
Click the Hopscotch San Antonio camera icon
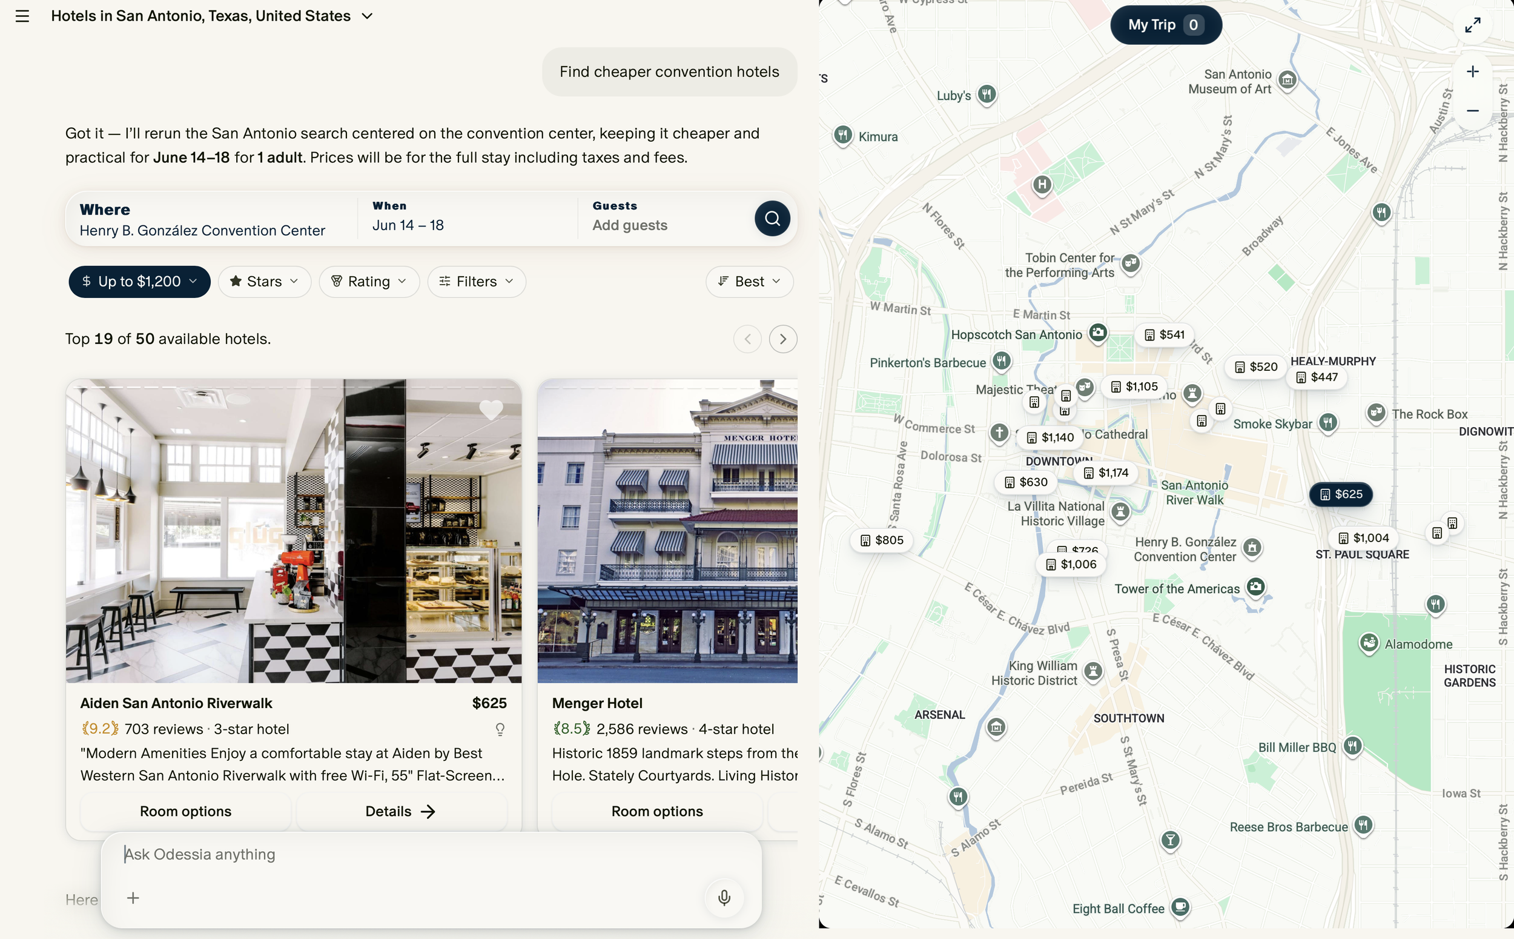pyautogui.click(x=1097, y=333)
